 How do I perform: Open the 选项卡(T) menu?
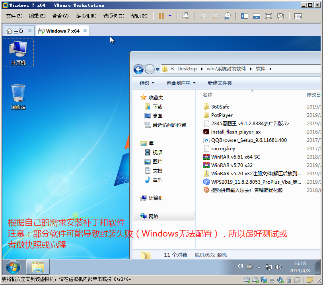coord(114,16)
